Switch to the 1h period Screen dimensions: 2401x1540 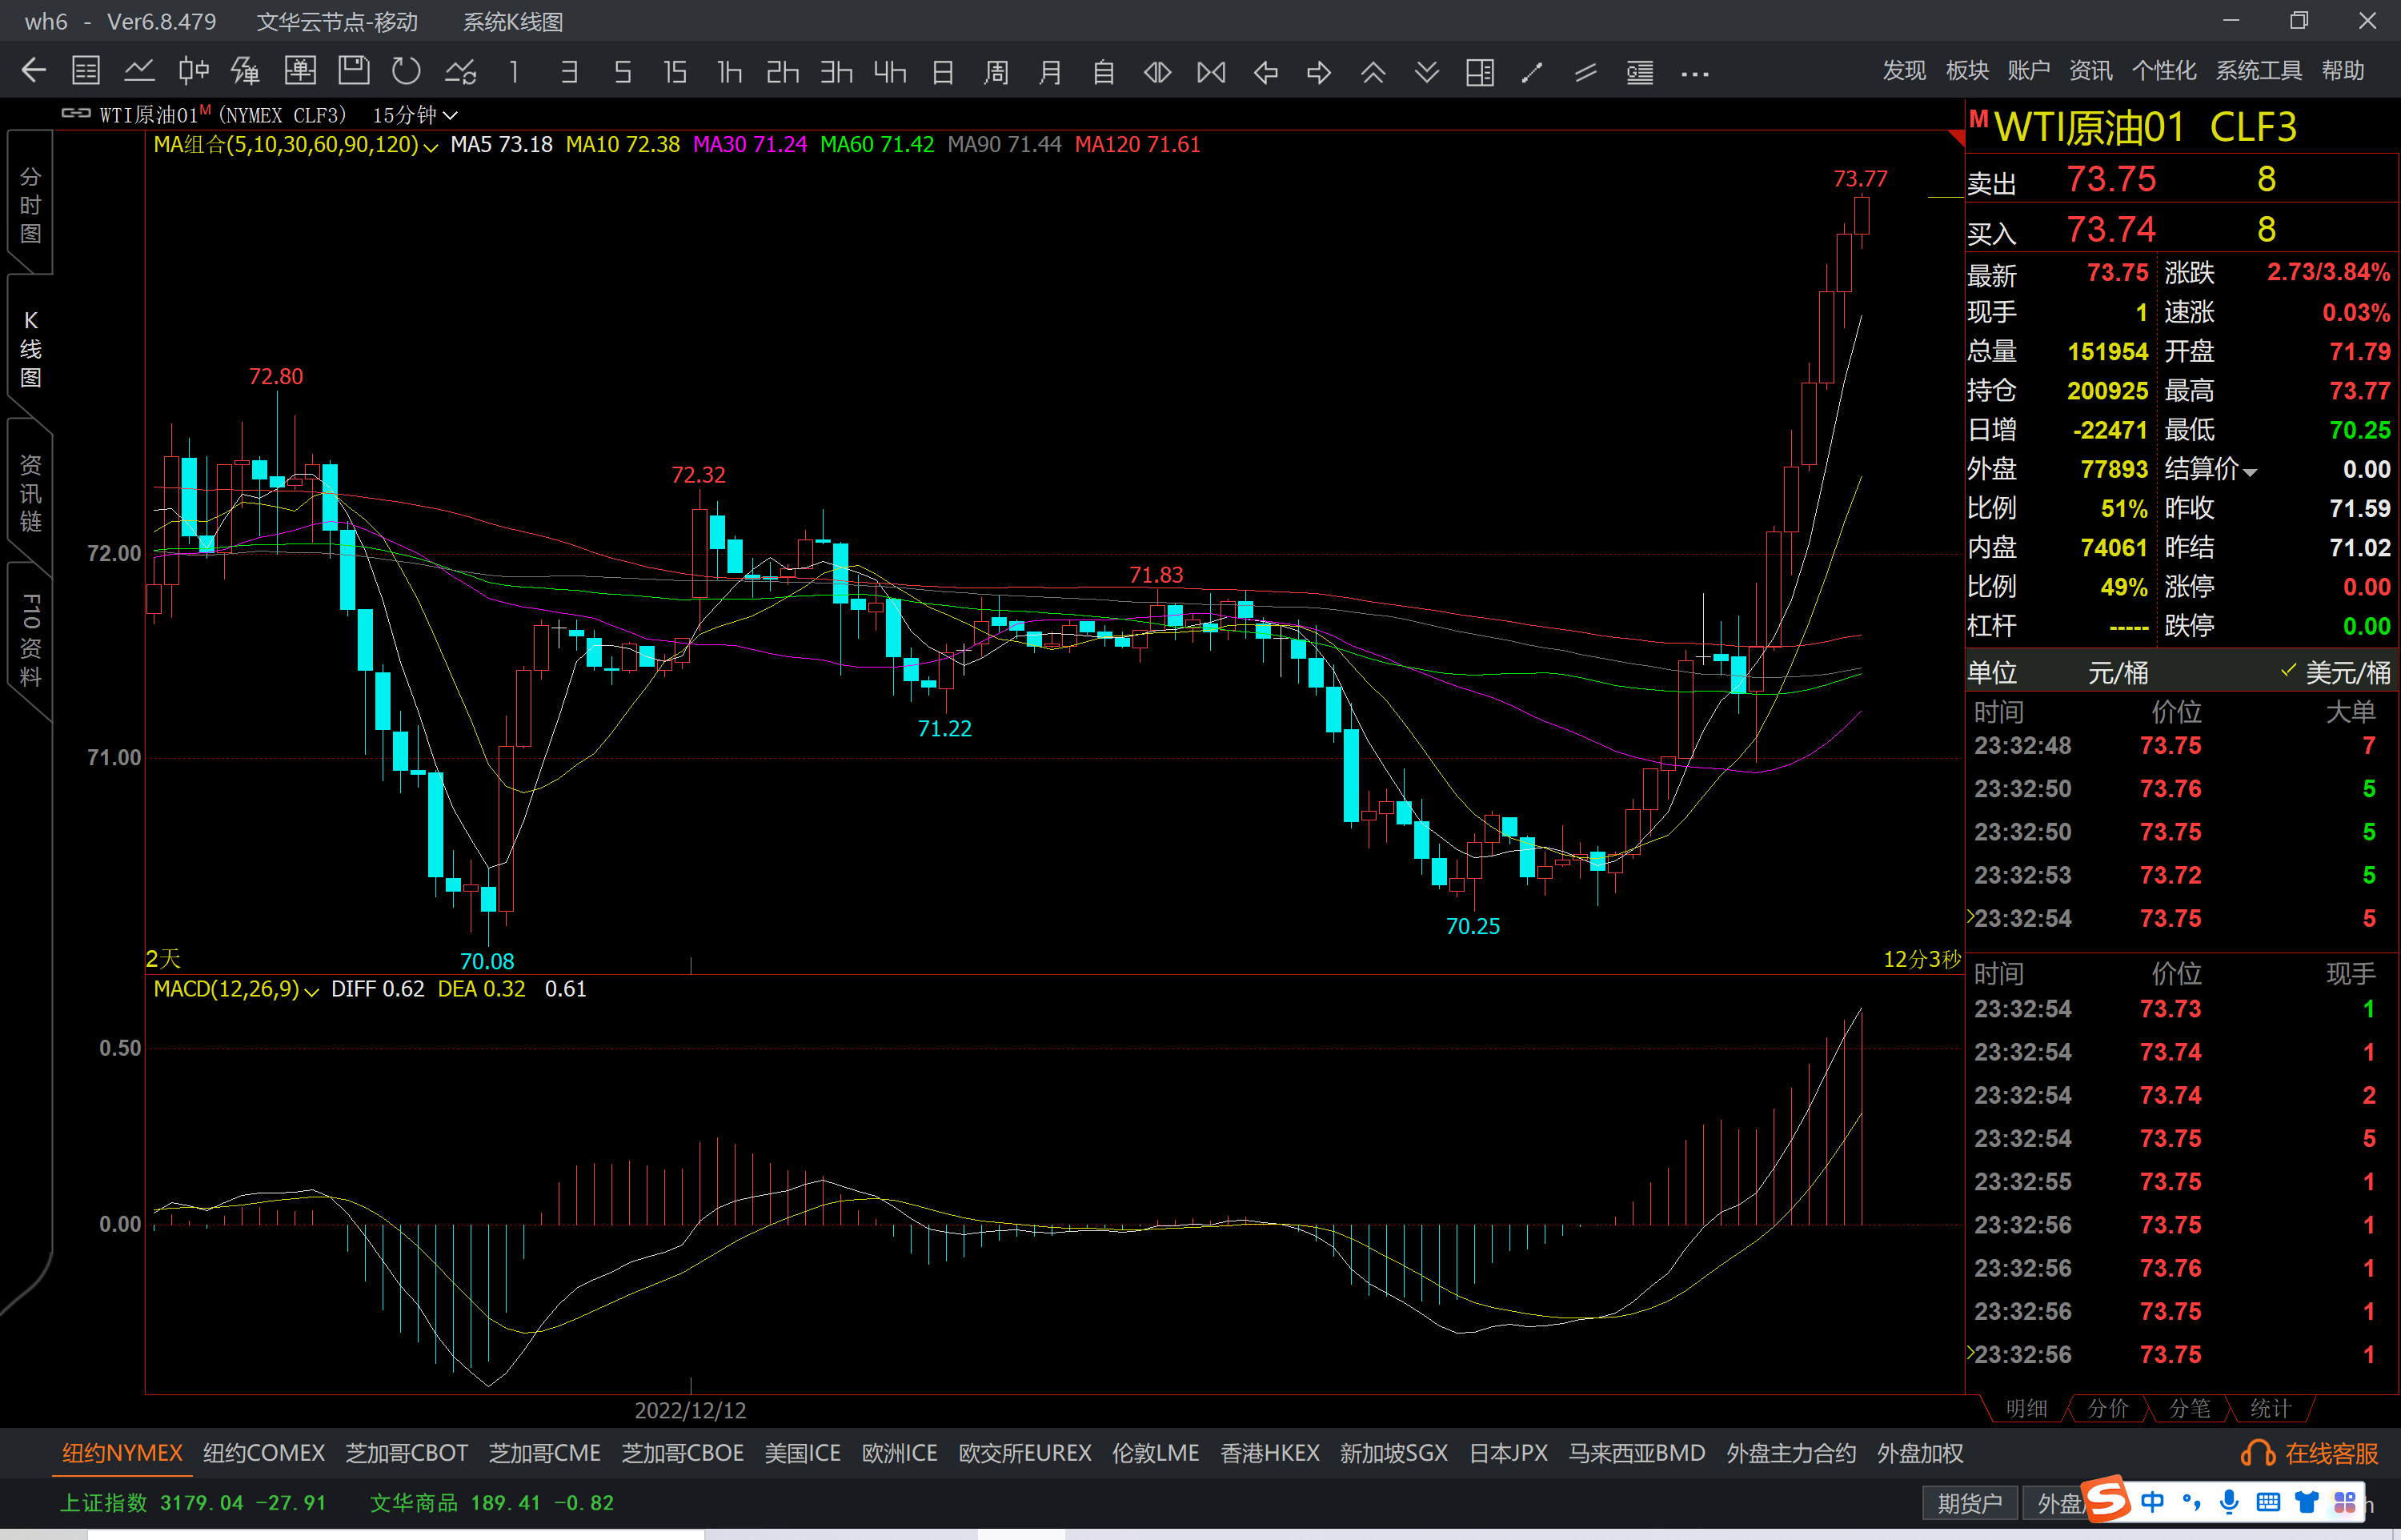(730, 72)
